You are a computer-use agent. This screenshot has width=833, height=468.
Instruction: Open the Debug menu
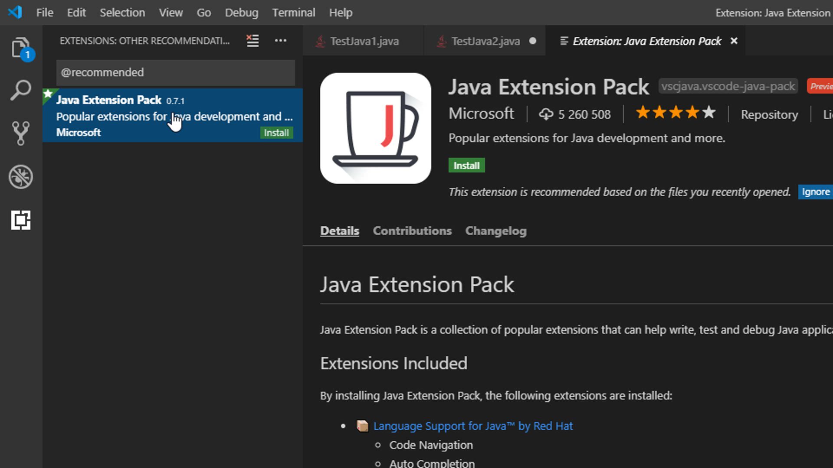(x=242, y=13)
